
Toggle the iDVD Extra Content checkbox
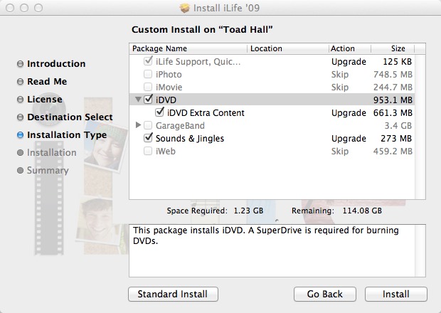pos(159,112)
